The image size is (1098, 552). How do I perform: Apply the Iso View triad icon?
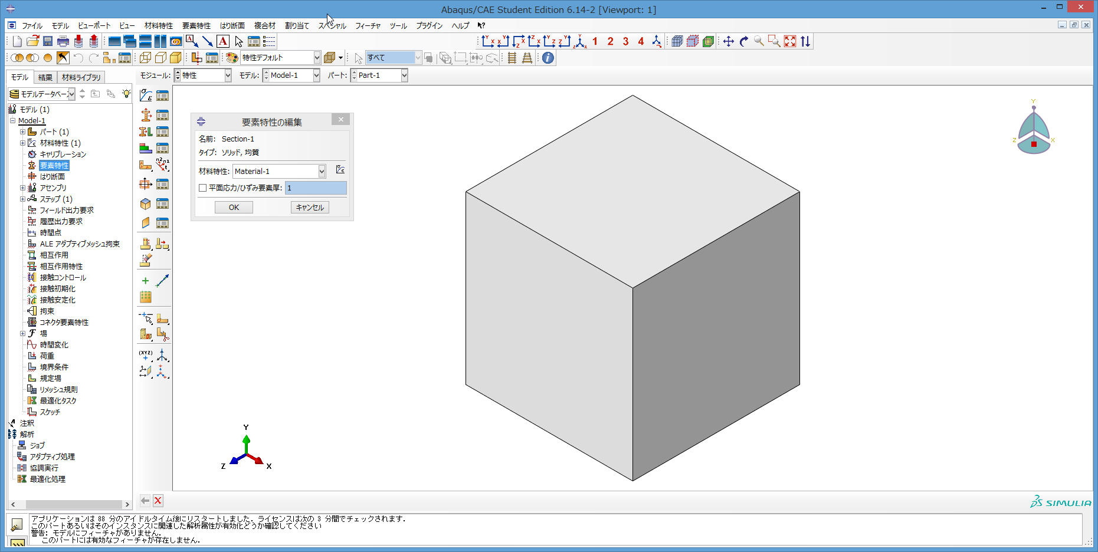580,41
